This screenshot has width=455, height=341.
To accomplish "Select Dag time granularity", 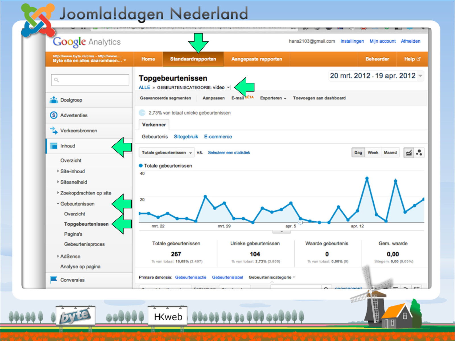I will (x=358, y=153).
